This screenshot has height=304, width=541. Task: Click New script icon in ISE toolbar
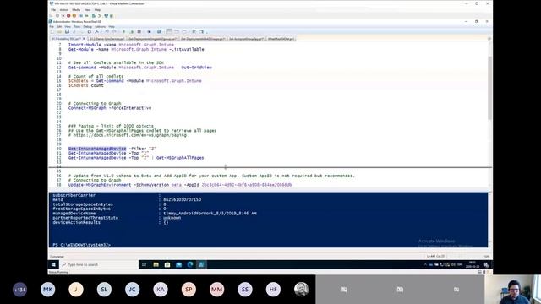52,32
